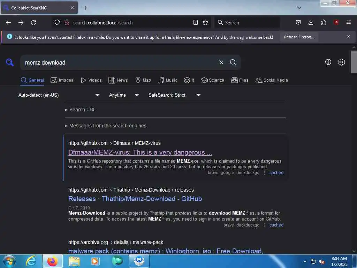357x268 pixels.
Task: Open Releases · Thathip/Memz-Download - GitHub link
Action: click(x=135, y=199)
